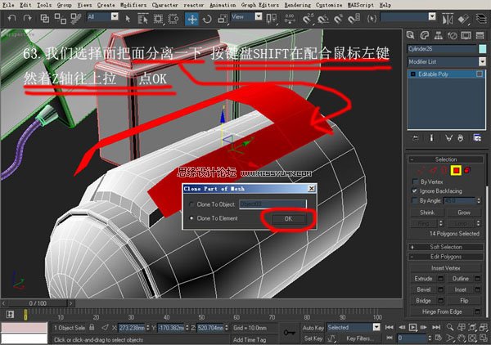Click the Bind to Space Warp icon

coord(75,19)
